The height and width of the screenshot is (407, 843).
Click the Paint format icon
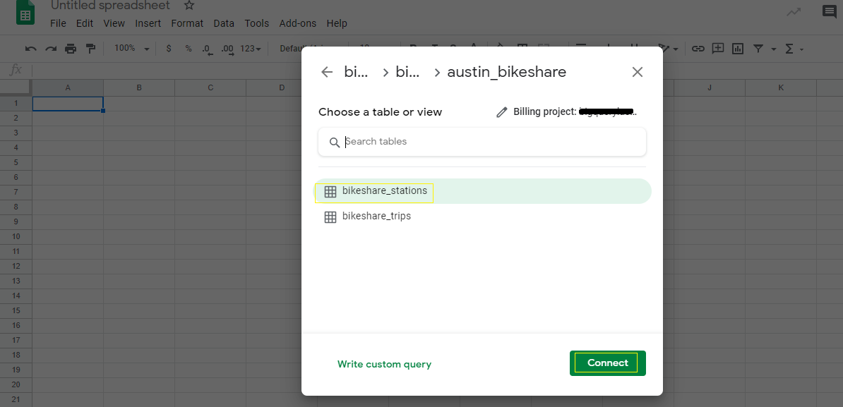pos(90,49)
